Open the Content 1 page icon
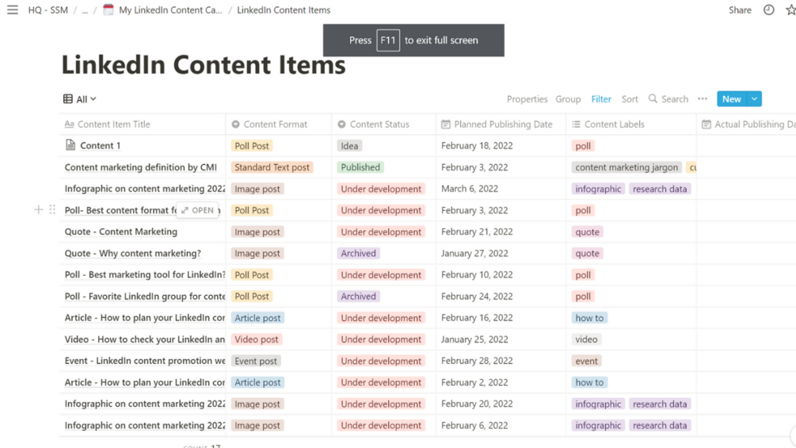The image size is (796, 448). tap(70, 146)
